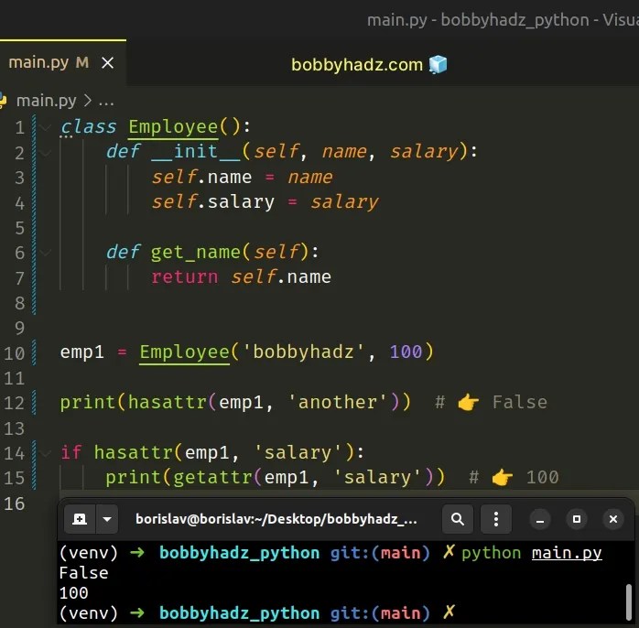
Task: Click line number 9 in the gutter
Action: [19, 328]
